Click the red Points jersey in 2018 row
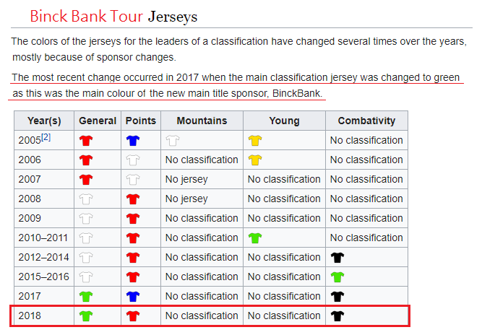 pos(133,316)
